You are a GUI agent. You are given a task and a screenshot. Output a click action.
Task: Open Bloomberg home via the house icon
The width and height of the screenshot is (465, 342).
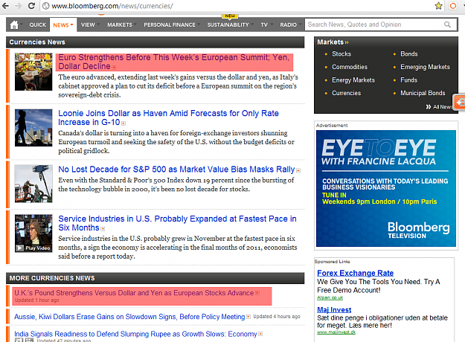pos(14,25)
